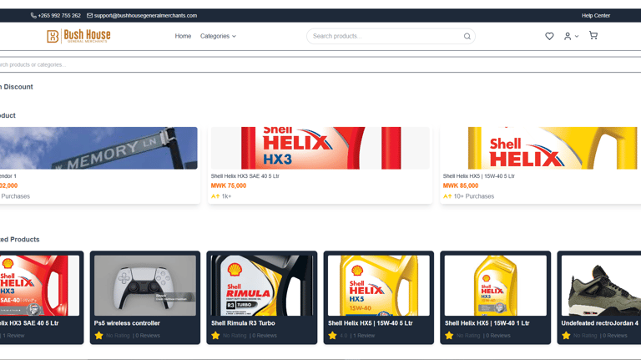
Task: Click the star on Shell Helix HX5 15W-40 5 Ltr card
Action: point(332,336)
